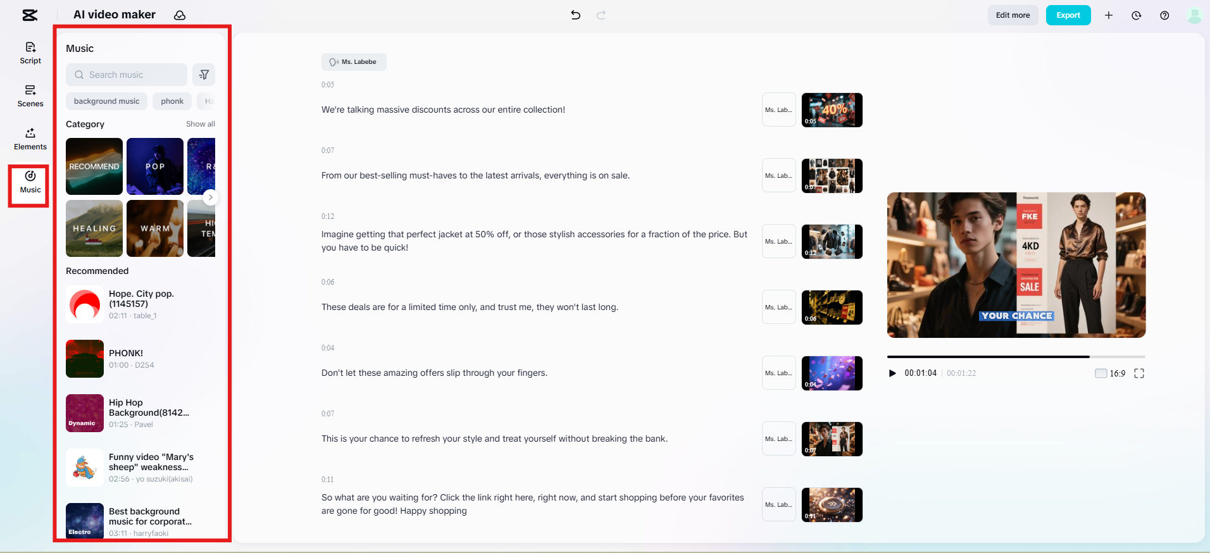Open the Elements panel
Viewport: 1210px width, 553px height.
[x=30, y=139]
